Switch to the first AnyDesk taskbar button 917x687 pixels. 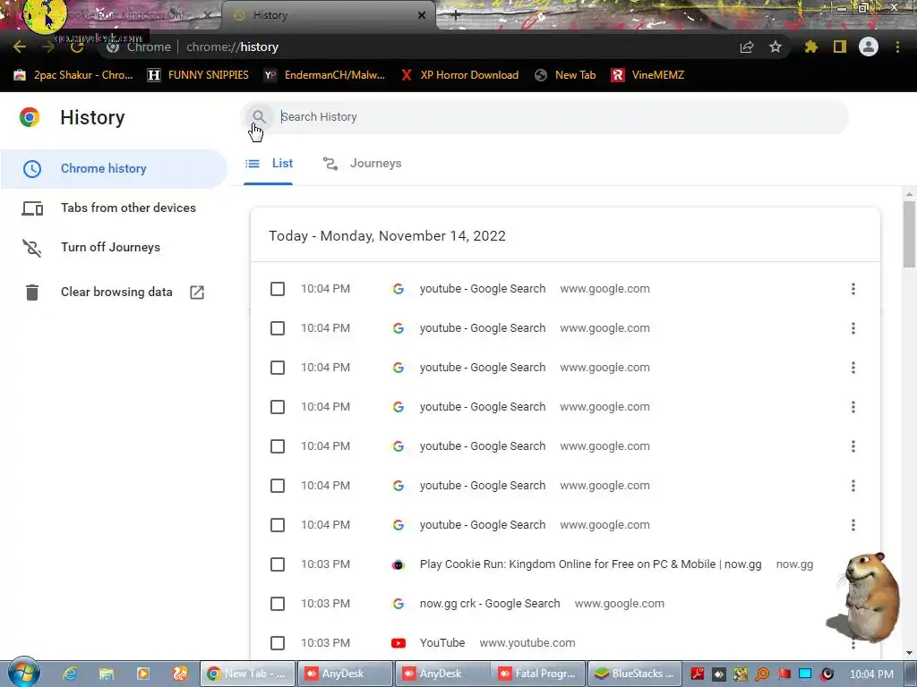(x=345, y=674)
